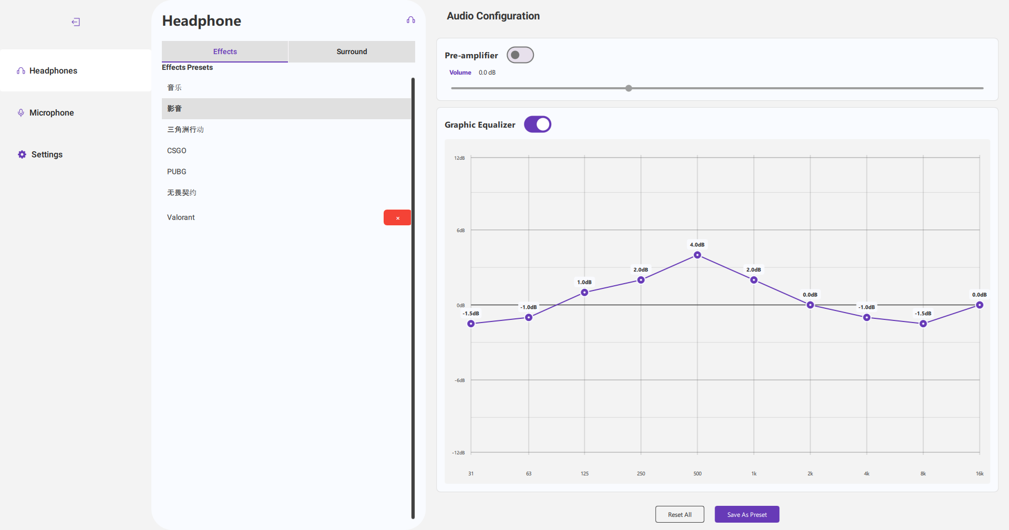The width and height of the screenshot is (1009, 530).
Task: Click the collapse sidebar arrow icon
Action: click(x=76, y=22)
